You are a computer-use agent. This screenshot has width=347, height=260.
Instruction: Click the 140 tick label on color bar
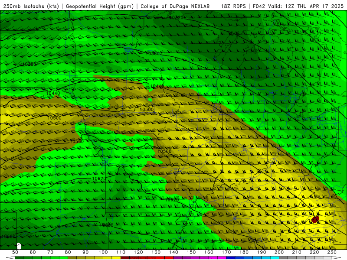click(173, 252)
